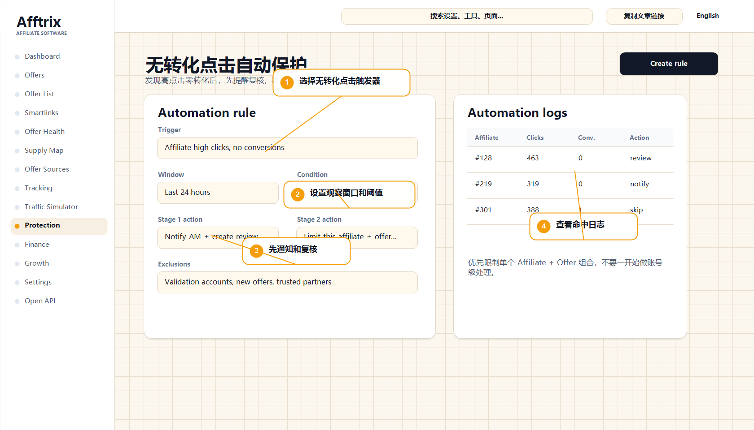This screenshot has height=430, width=754.
Task: Open Finance section
Action: click(37, 245)
